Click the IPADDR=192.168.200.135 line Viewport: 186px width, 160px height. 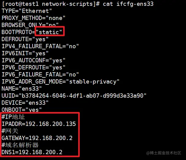pyautogui.click(x=39, y=124)
